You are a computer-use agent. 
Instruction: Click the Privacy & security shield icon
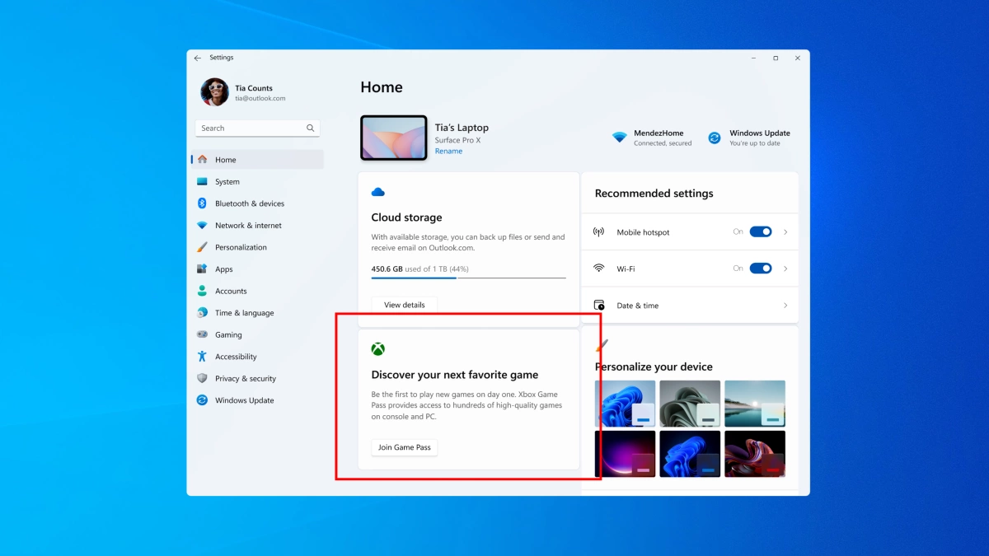(202, 379)
